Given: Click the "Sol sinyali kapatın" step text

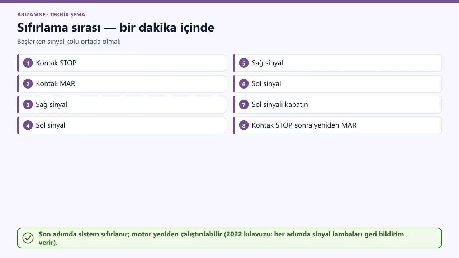Looking at the screenshot, I should [280, 105].
